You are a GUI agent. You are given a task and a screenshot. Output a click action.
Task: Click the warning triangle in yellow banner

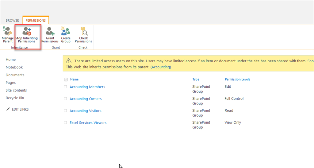(x=69, y=61)
